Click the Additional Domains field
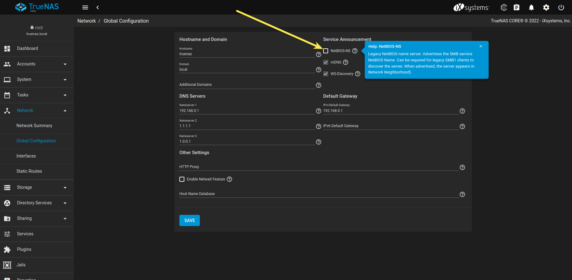 pyautogui.click(x=247, y=85)
